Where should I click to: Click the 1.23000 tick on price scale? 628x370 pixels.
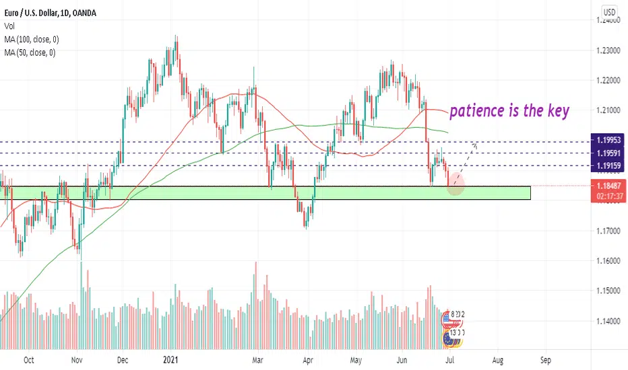(608, 50)
